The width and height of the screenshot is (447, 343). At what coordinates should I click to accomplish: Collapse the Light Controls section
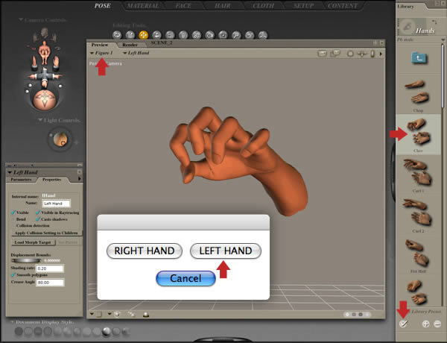pos(40,120)
